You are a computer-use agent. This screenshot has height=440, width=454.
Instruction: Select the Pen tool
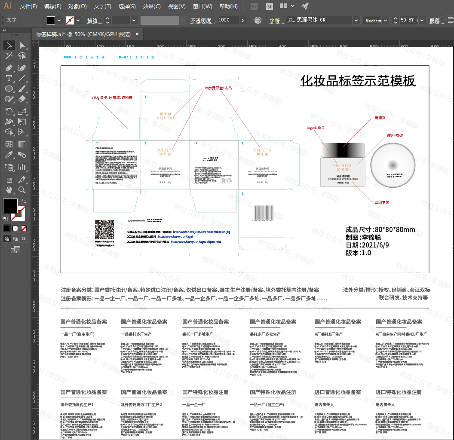click(x=9, y=68)
